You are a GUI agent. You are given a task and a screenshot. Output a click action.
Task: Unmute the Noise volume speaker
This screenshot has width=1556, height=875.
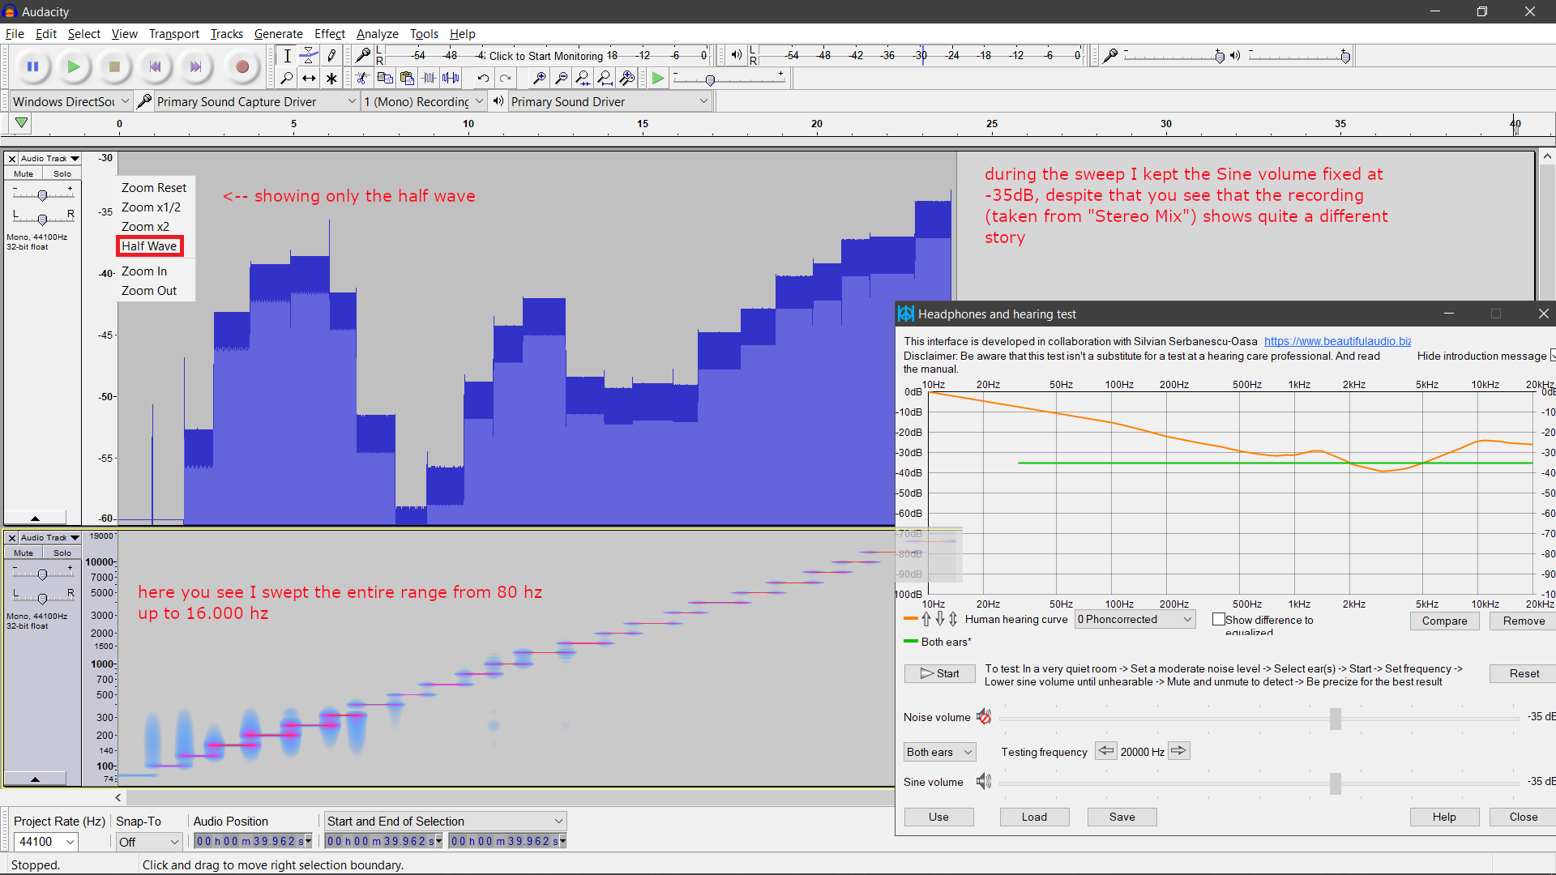[x=984, y=717]
